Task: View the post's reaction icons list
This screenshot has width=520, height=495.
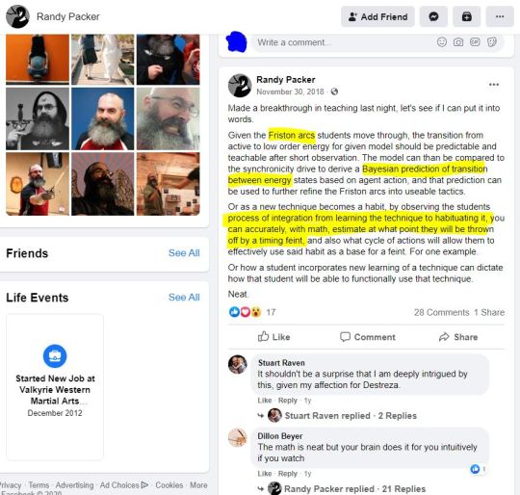Action: coord(246,312)
